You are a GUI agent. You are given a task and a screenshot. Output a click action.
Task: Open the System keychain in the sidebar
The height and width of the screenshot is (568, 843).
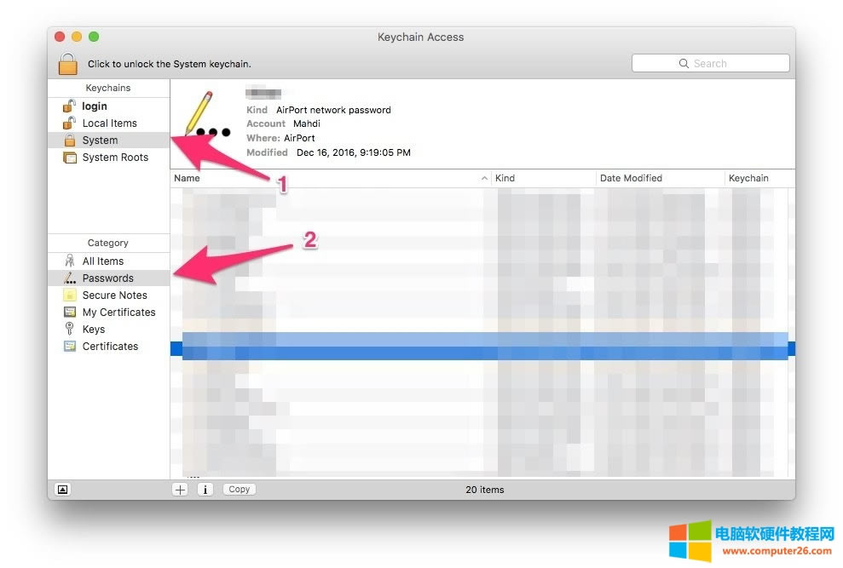tap(100, 140)
